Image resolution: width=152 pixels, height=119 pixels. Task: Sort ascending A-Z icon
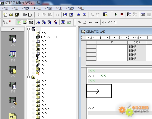click(x=92, y=14)
